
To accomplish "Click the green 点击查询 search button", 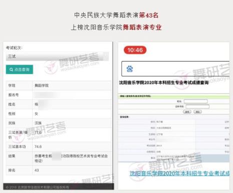I will [20, 70].
